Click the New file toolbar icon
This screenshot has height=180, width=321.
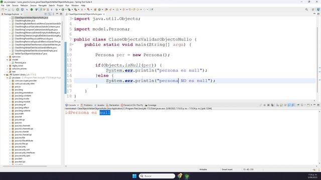(3, 9)
